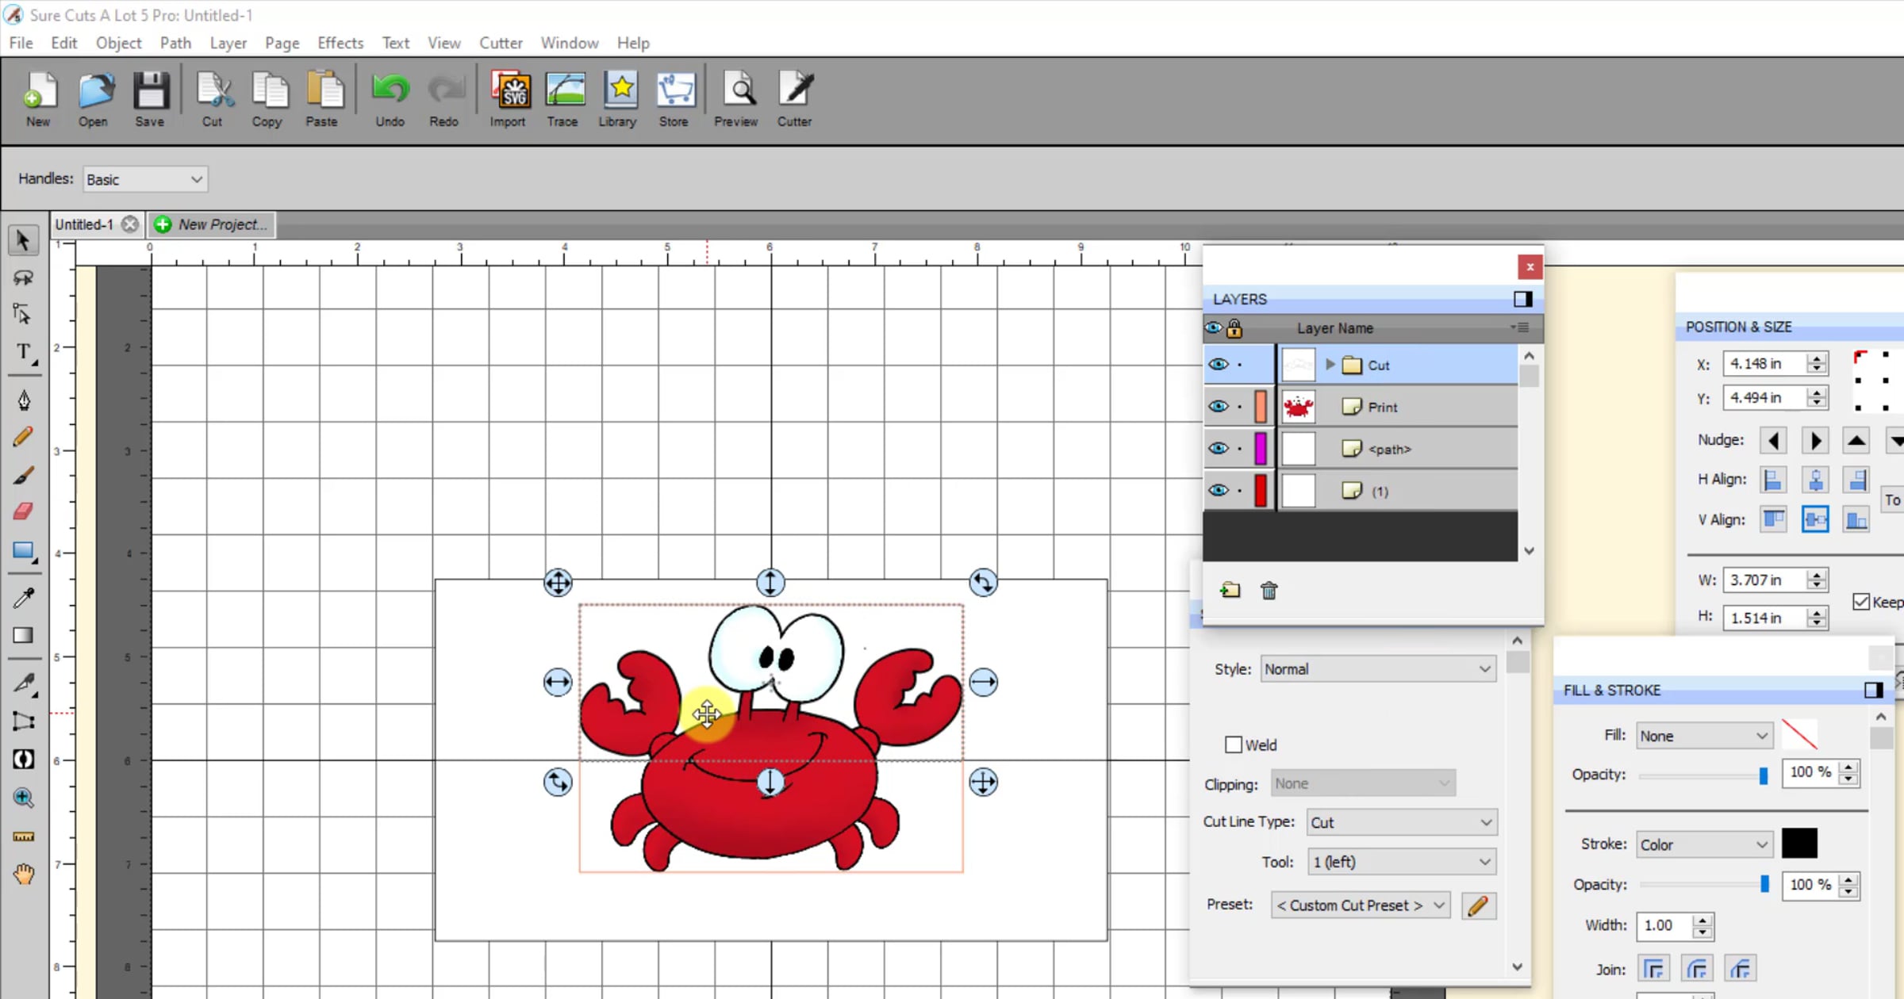
Task: Open the Style dropdown
Action: pyautogui.click(x=1378, y=669)
